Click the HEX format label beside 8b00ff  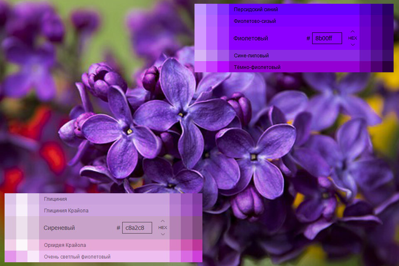[352, 38]
